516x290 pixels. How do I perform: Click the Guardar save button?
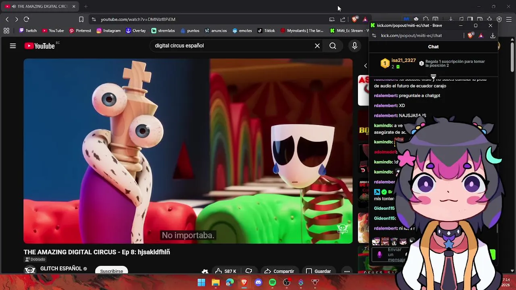point(318,271)
